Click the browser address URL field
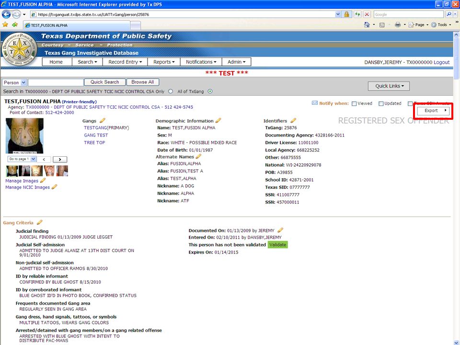The image size is (460, 345). (x=183, y=14)
